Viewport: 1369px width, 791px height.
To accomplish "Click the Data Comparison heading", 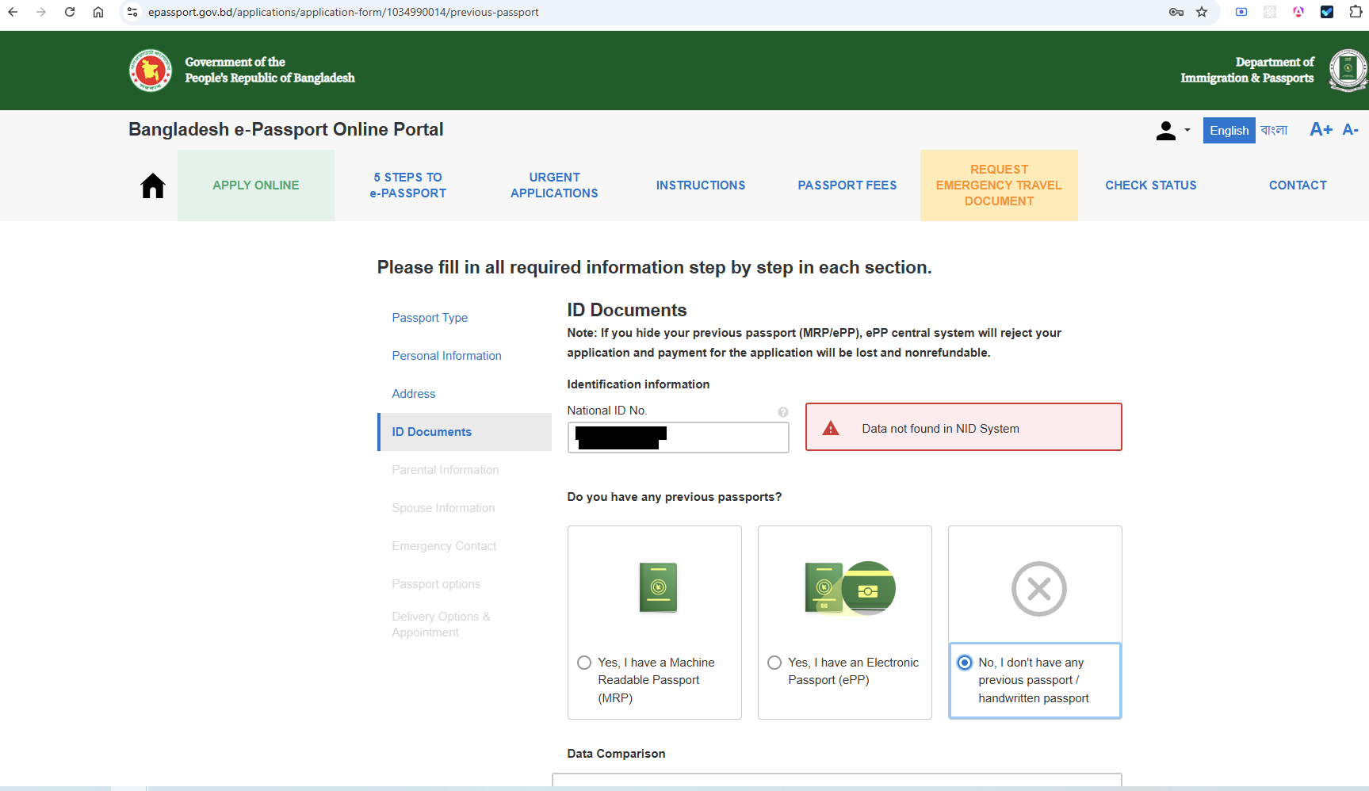I will (616, 754).
